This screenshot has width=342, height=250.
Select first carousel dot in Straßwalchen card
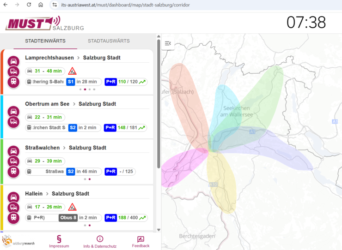(85, 179)
